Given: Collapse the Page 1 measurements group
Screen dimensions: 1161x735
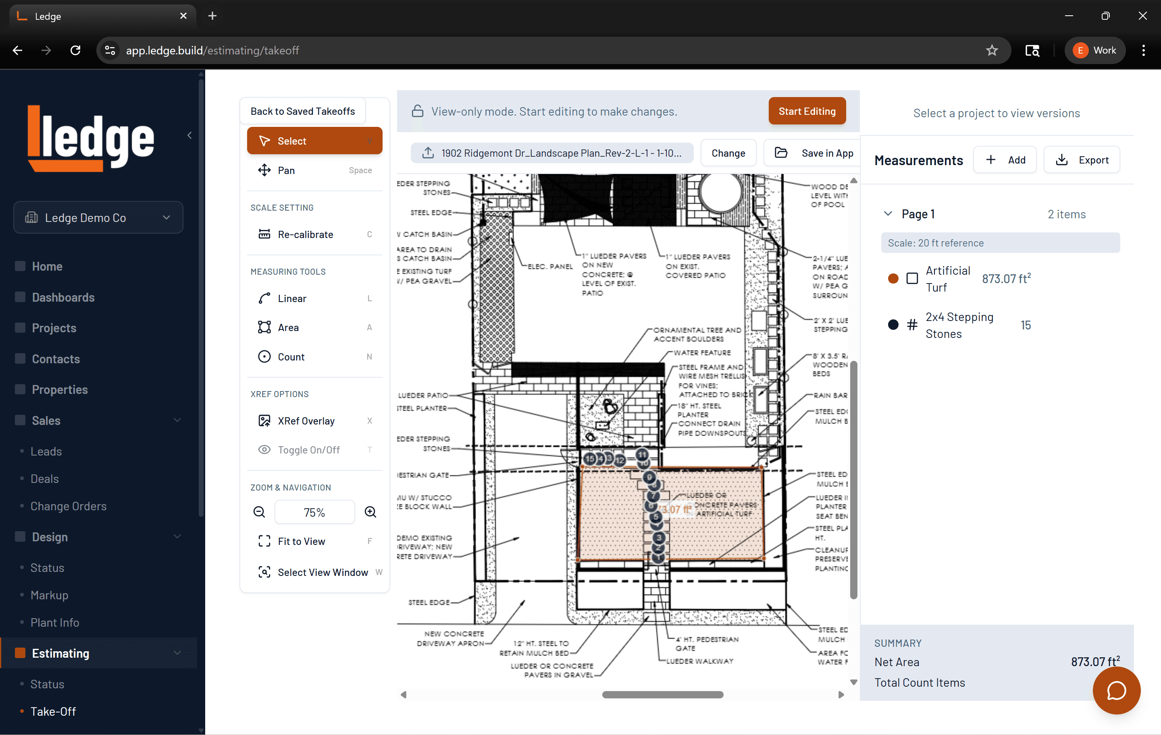Looking at the screenshot, I should (x=888, y=213).
